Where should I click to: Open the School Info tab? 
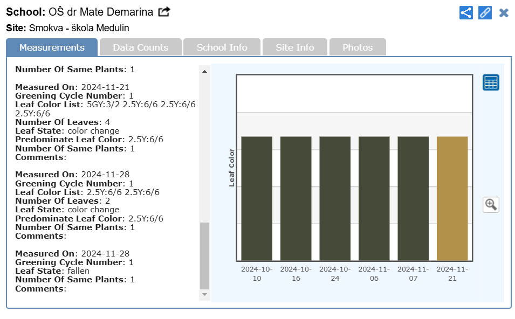tap(222, 47)
